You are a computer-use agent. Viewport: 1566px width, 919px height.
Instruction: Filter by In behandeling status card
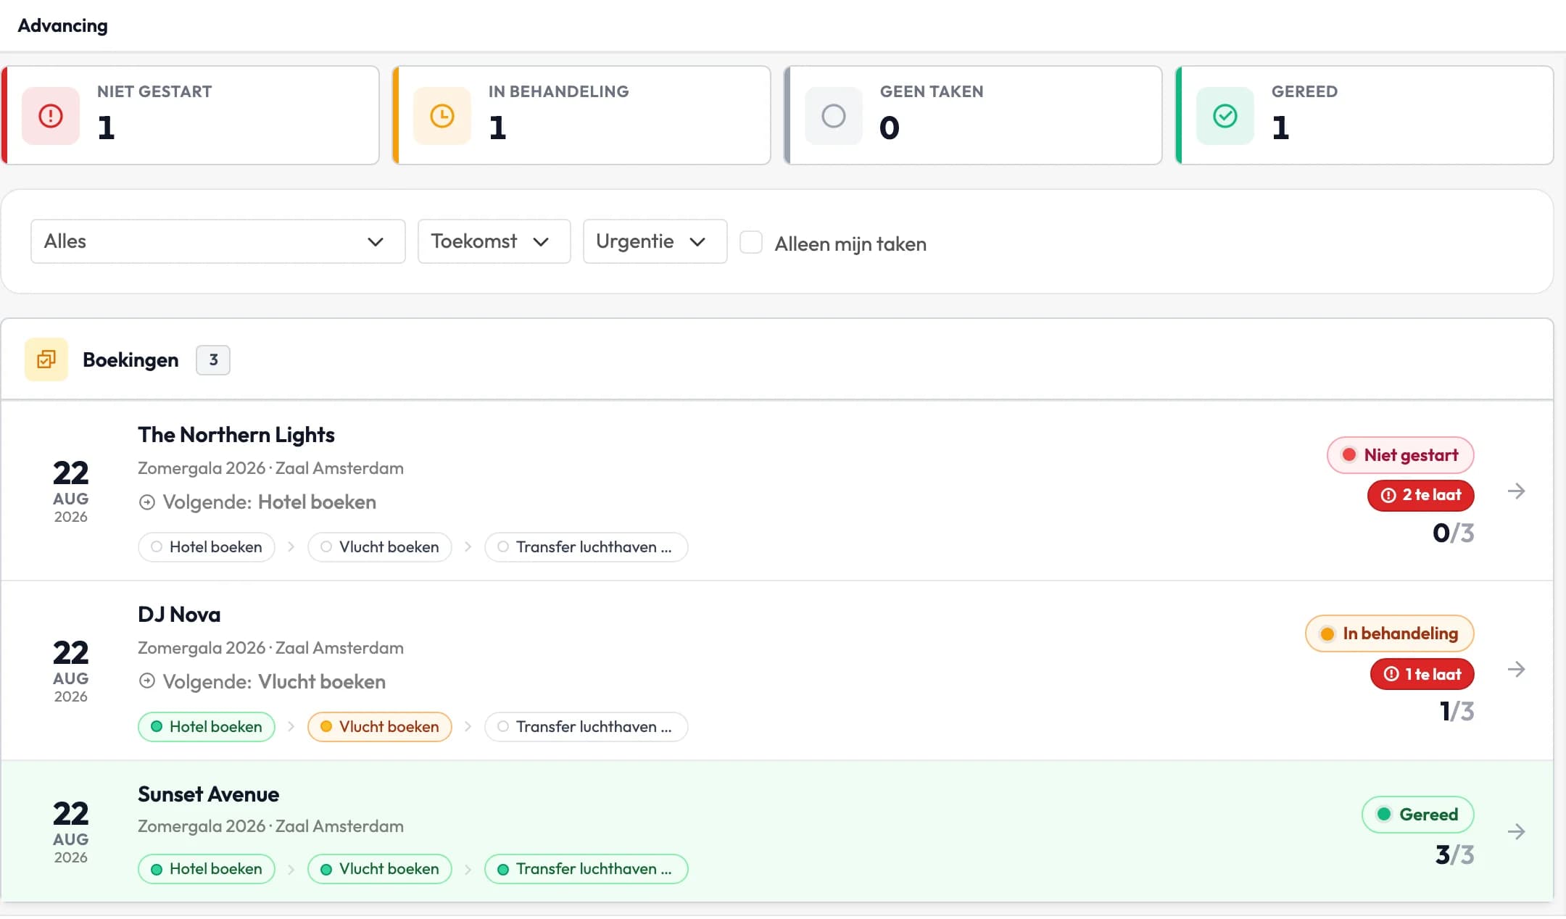(581, 115)
